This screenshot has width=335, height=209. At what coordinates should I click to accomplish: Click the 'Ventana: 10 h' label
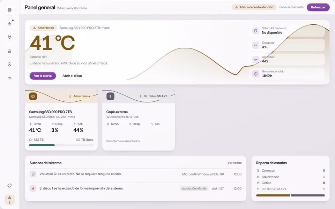[38, 57]
